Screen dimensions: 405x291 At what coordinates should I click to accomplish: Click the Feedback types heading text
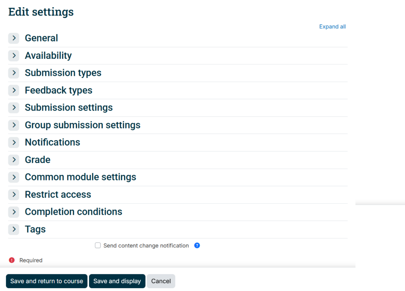(59, 90)
